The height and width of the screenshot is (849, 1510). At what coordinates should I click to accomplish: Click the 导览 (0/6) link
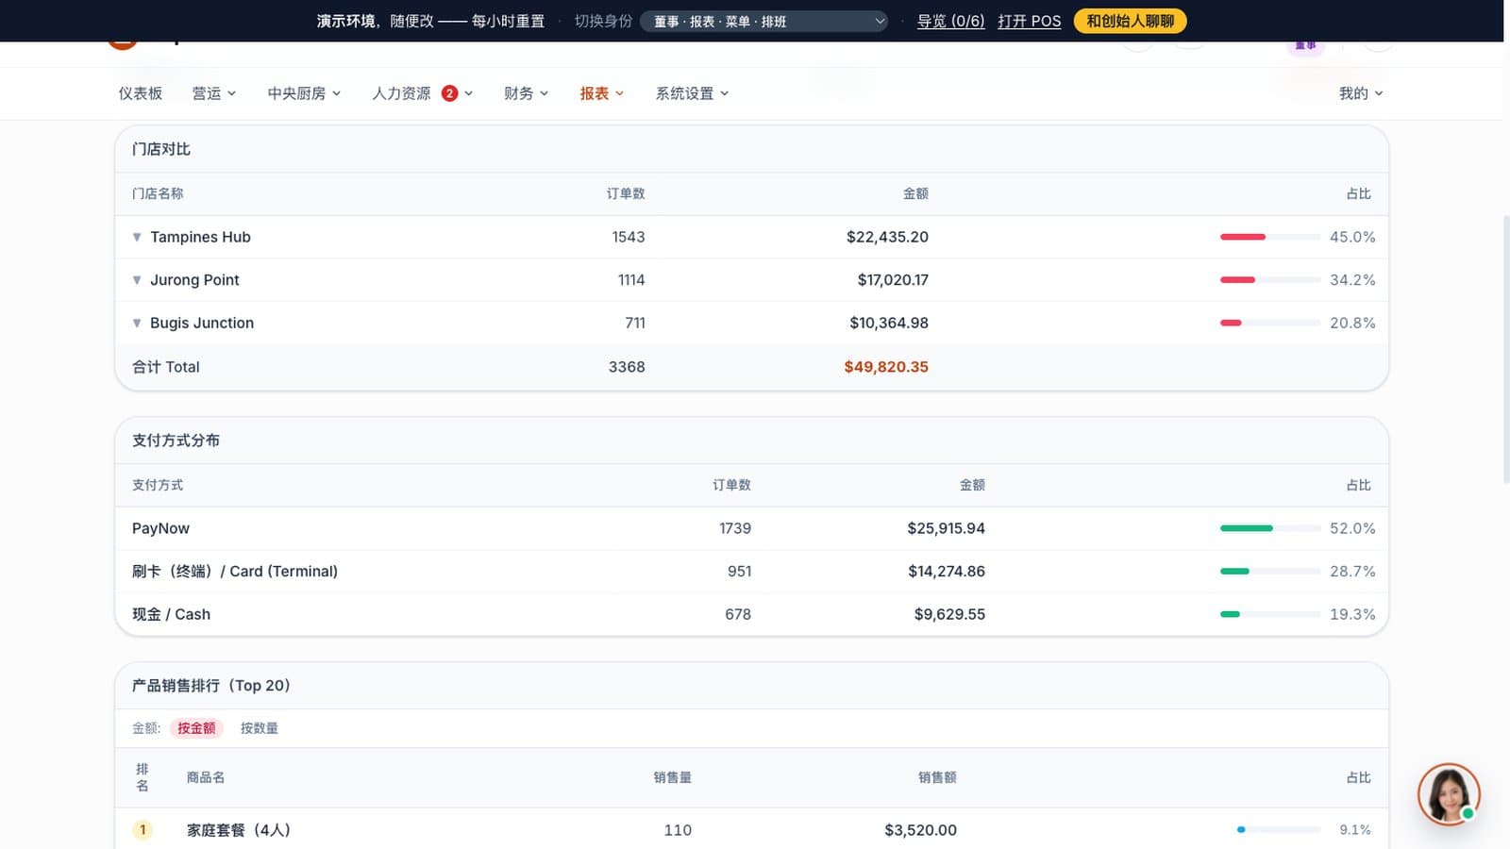950,21
